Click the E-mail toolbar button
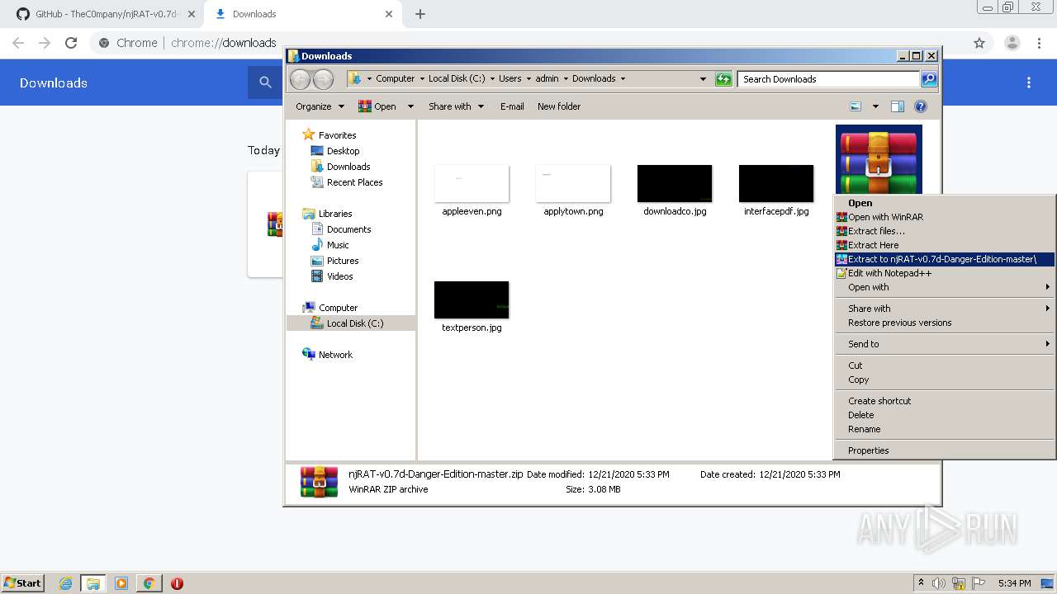This screenshot has height=594, width=1057. [512, 106]
